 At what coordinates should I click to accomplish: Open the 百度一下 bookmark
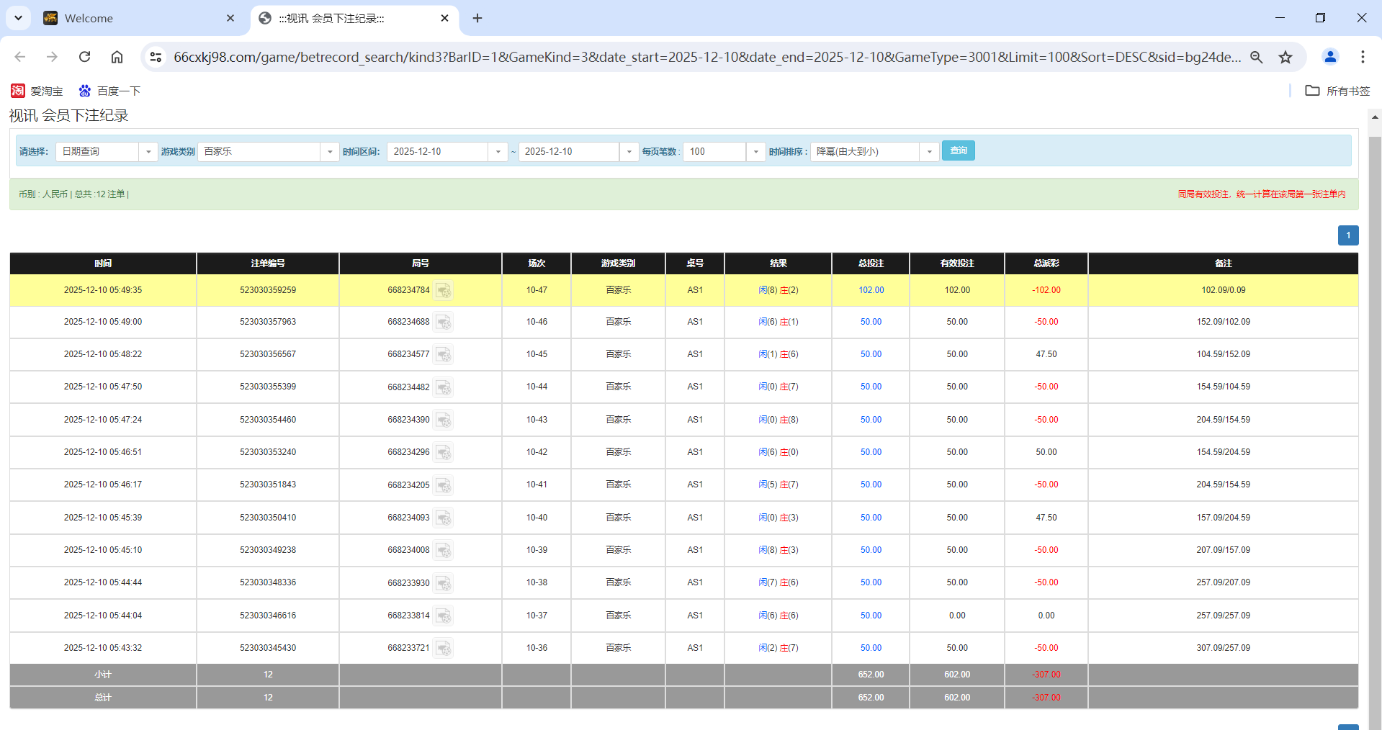pos(108,91)
